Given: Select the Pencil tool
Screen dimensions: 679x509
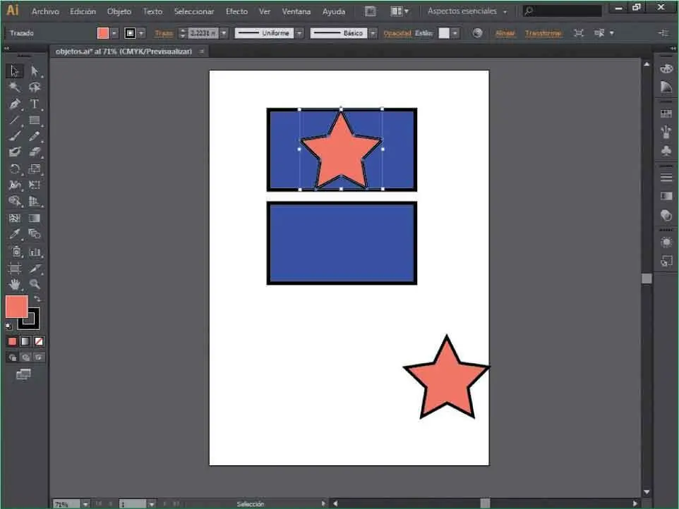Looking at the screenshot, I should 35,136.
